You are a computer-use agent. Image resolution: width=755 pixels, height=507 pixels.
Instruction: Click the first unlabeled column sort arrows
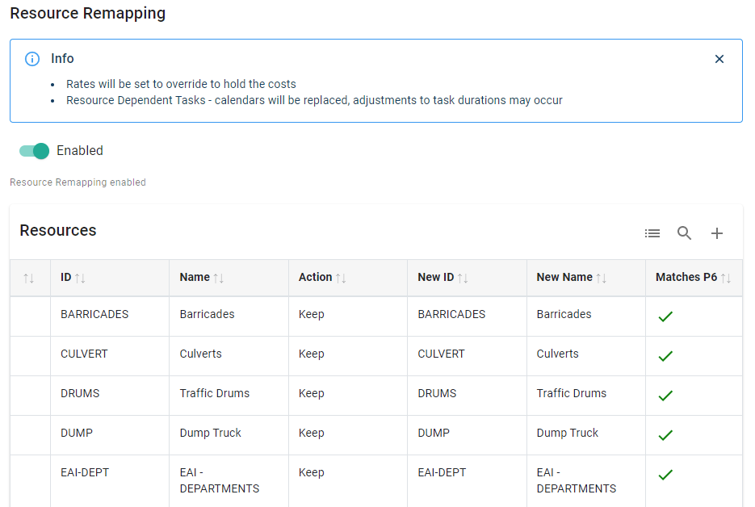pos(29,279)
